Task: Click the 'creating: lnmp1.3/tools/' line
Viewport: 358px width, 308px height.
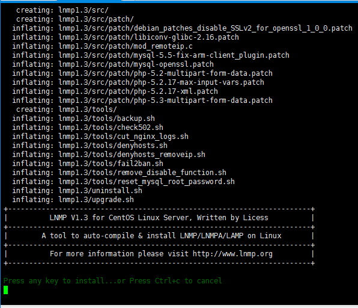Action: point(67,109)
